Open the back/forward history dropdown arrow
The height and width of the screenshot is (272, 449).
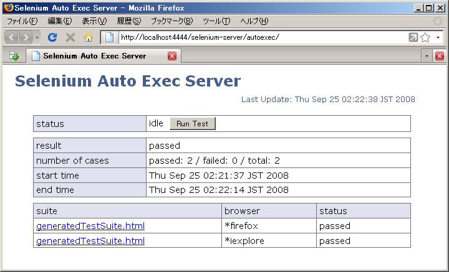pyautogui.click(x=37, y=37)
